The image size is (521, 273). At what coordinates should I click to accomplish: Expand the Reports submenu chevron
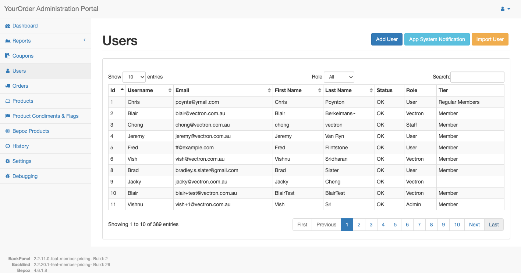[x=84, y=40]
